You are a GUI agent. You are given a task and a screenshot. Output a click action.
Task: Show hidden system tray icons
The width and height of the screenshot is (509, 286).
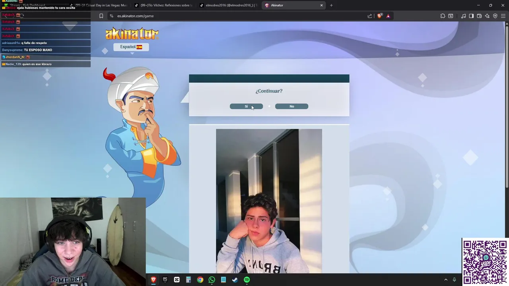(x=446, y=280)
